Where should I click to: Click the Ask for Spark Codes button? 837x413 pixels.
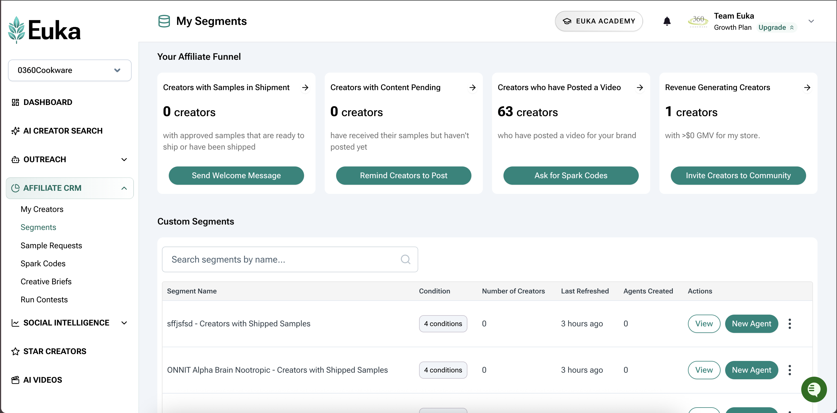tap(571, 176)
